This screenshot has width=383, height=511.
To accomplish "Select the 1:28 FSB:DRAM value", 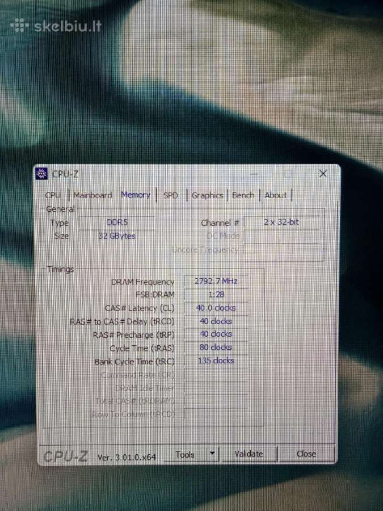I will 216,294.
